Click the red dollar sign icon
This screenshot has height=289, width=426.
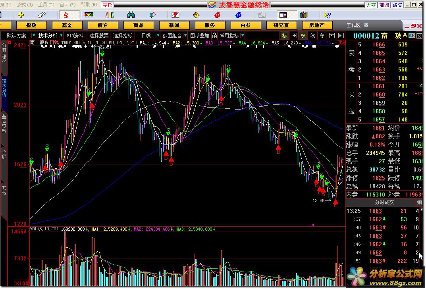66,15
